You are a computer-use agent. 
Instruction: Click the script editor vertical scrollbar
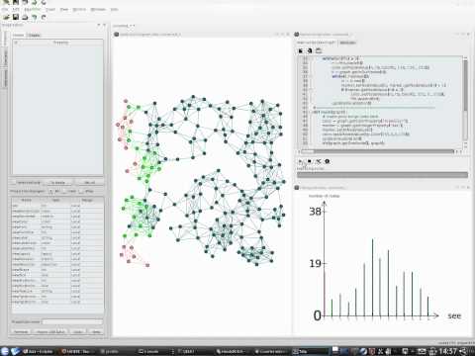coord(465,101)
